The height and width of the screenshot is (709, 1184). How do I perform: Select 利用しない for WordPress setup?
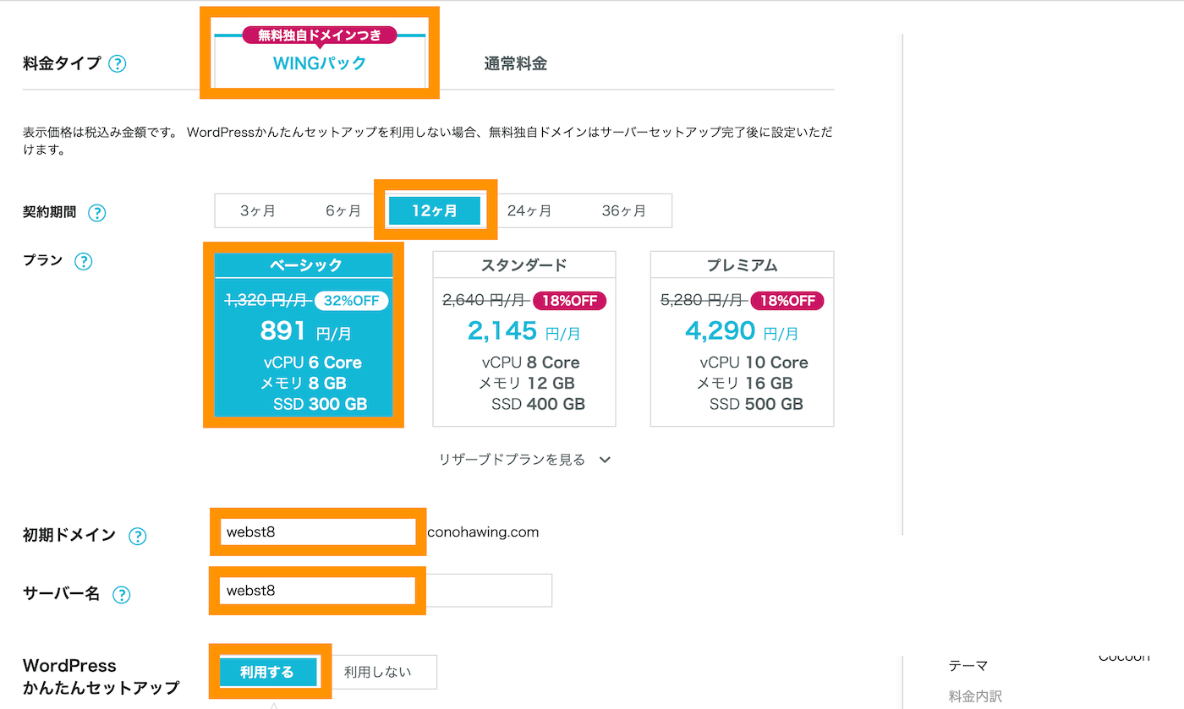(x=378, y=673)
